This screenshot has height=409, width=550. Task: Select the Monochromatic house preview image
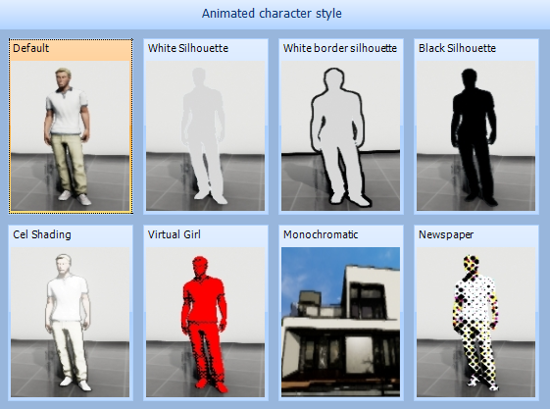pyautogui.click(x=340, y=323)
